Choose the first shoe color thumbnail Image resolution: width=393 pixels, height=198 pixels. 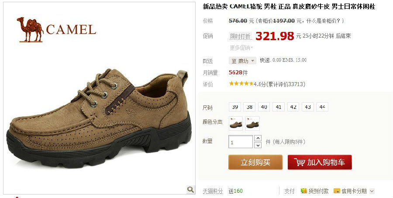click(x=236, y=123)
